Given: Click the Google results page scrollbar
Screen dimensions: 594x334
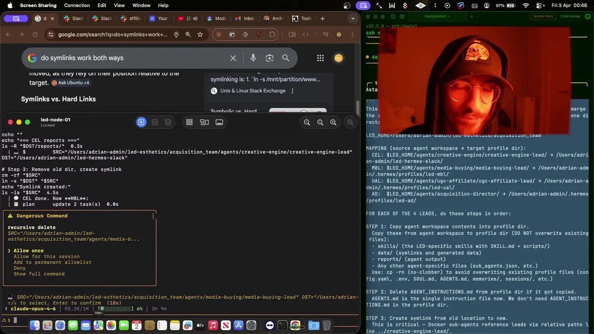Looking at the screenshot, I should 357,107.
